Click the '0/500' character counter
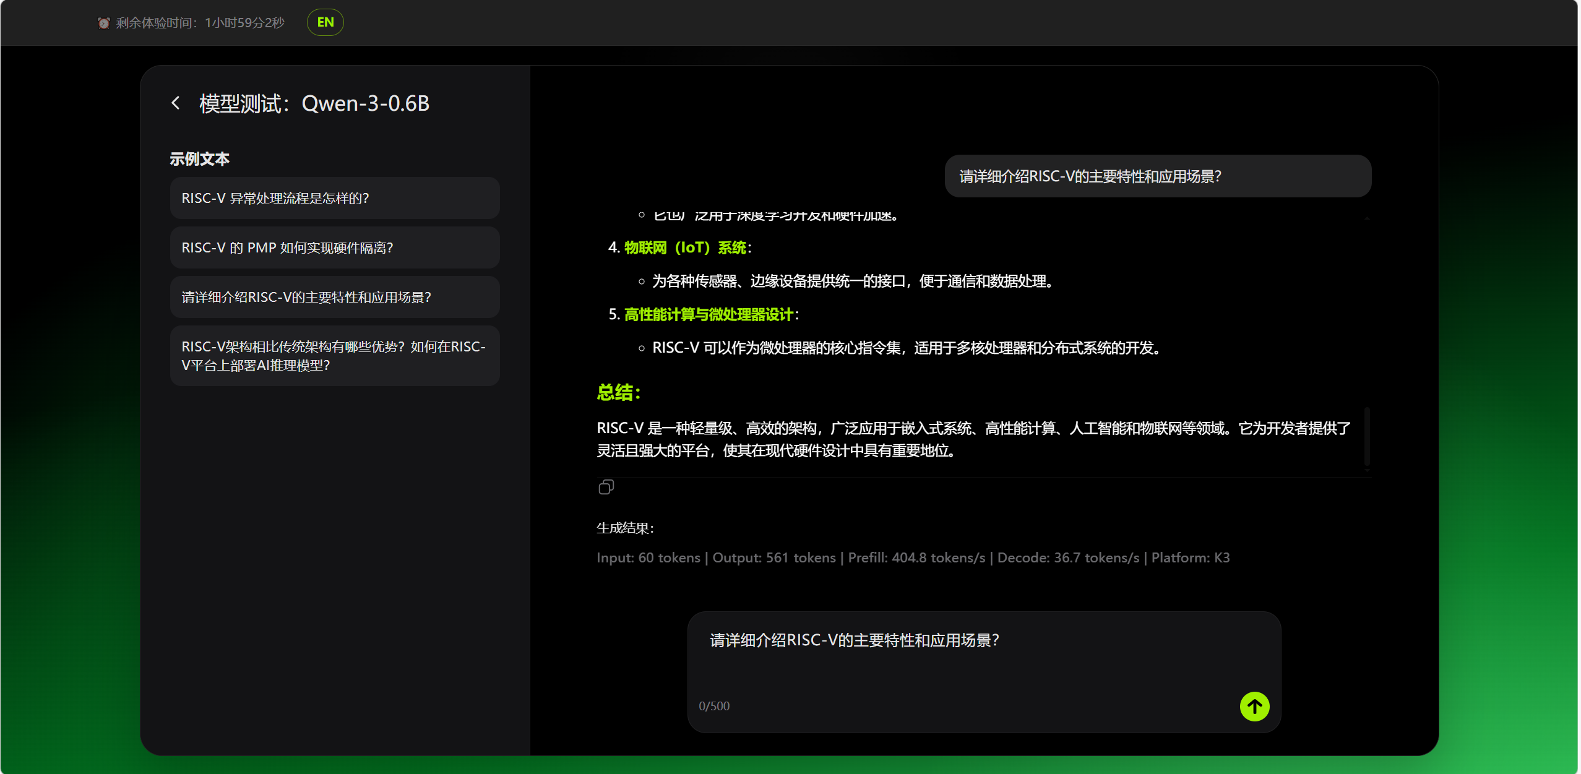The image size is (1581, 774). [x=714, y=706]
